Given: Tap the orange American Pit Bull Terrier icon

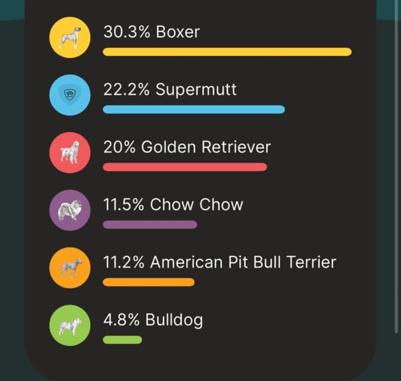Looking at the screenshot, I should [70, 268].
